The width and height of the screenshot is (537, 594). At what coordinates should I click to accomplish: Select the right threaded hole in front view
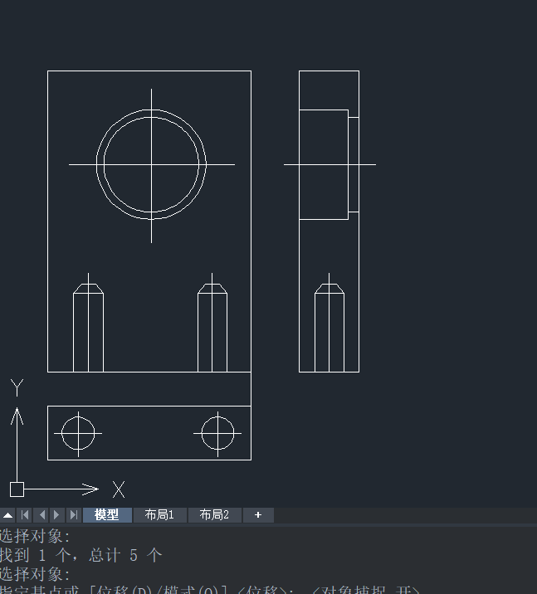pyautogui.click(x=212, y=328)
